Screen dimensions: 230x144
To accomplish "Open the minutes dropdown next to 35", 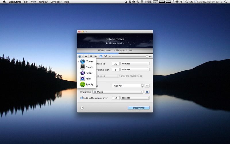I will click(135, 64).
